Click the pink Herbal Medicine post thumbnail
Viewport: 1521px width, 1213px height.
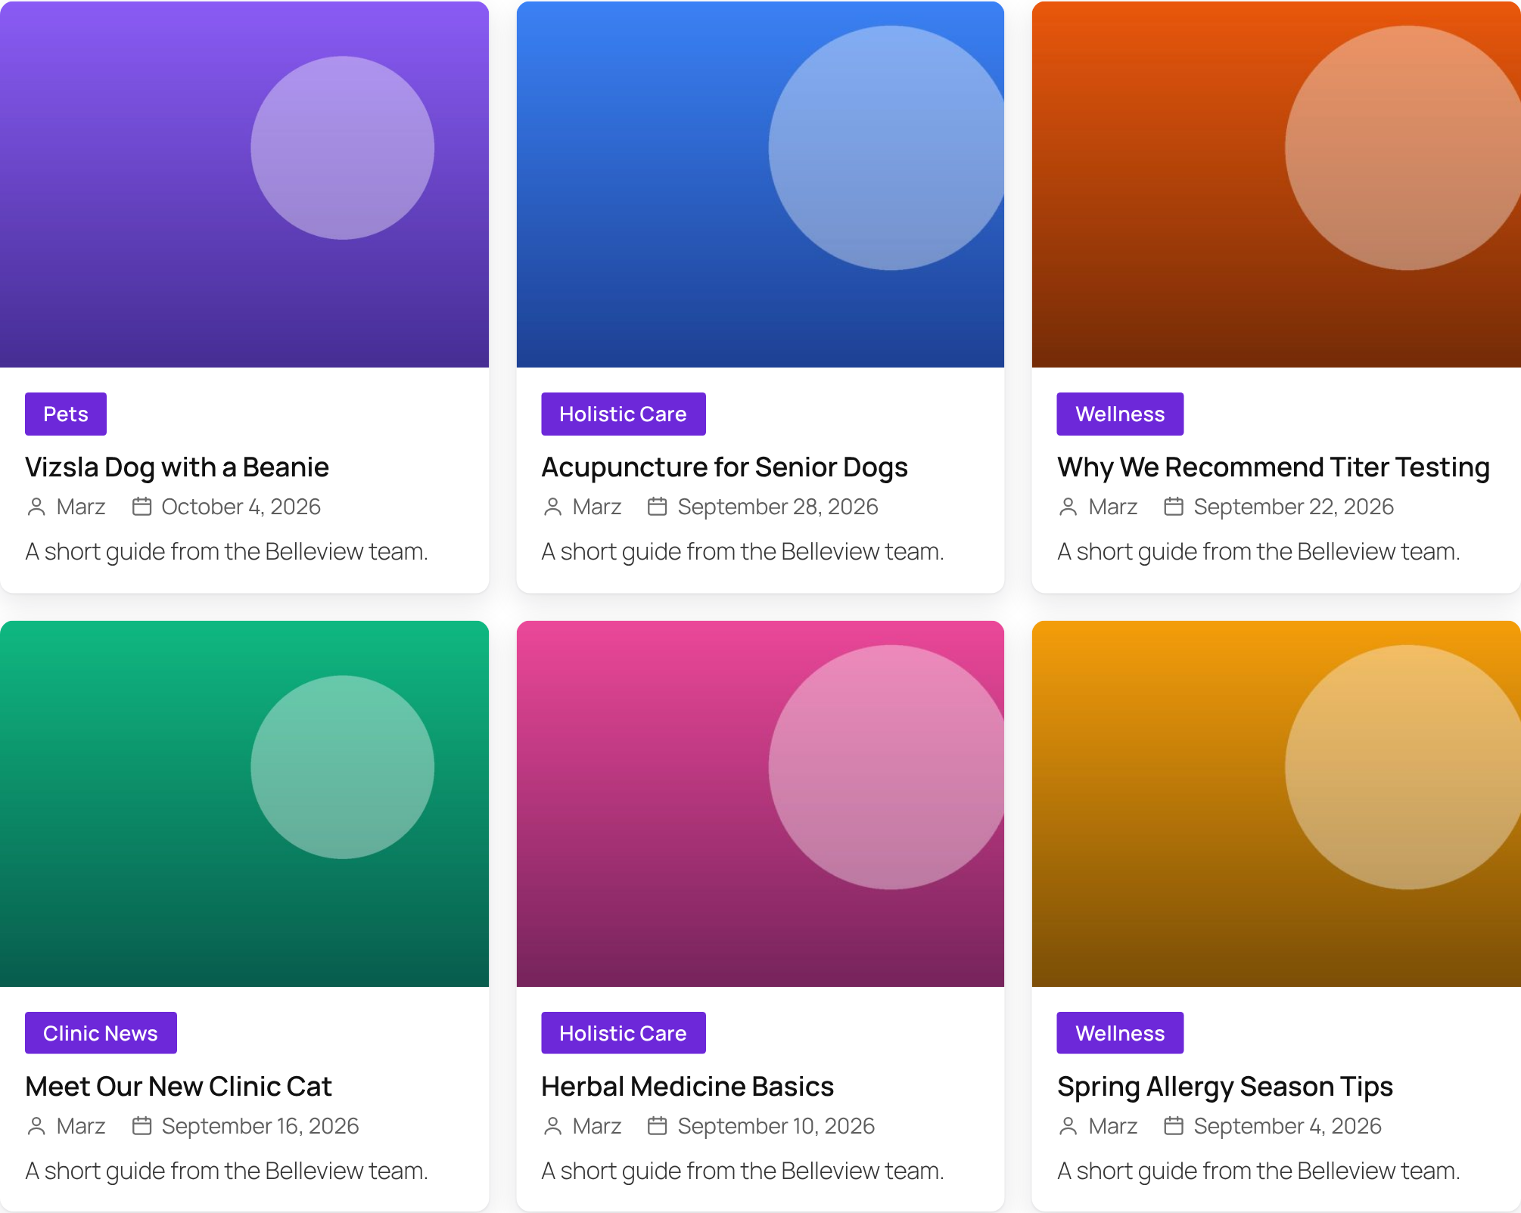[760, 804]
